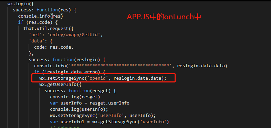Click 'var userInfo = resget.userInfo' line
Screen dimensions: 271x128
tap(90, 103)
